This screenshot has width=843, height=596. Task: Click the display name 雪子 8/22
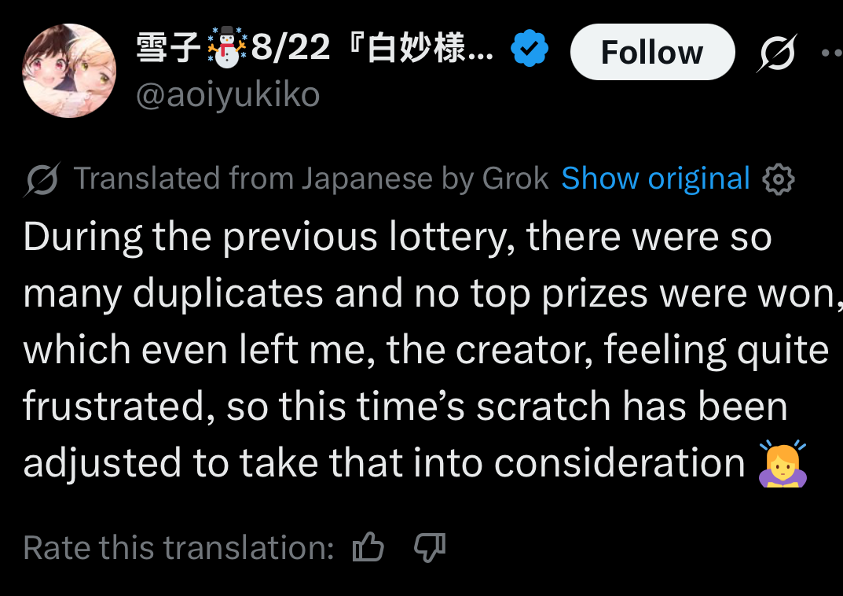[314, 47]
